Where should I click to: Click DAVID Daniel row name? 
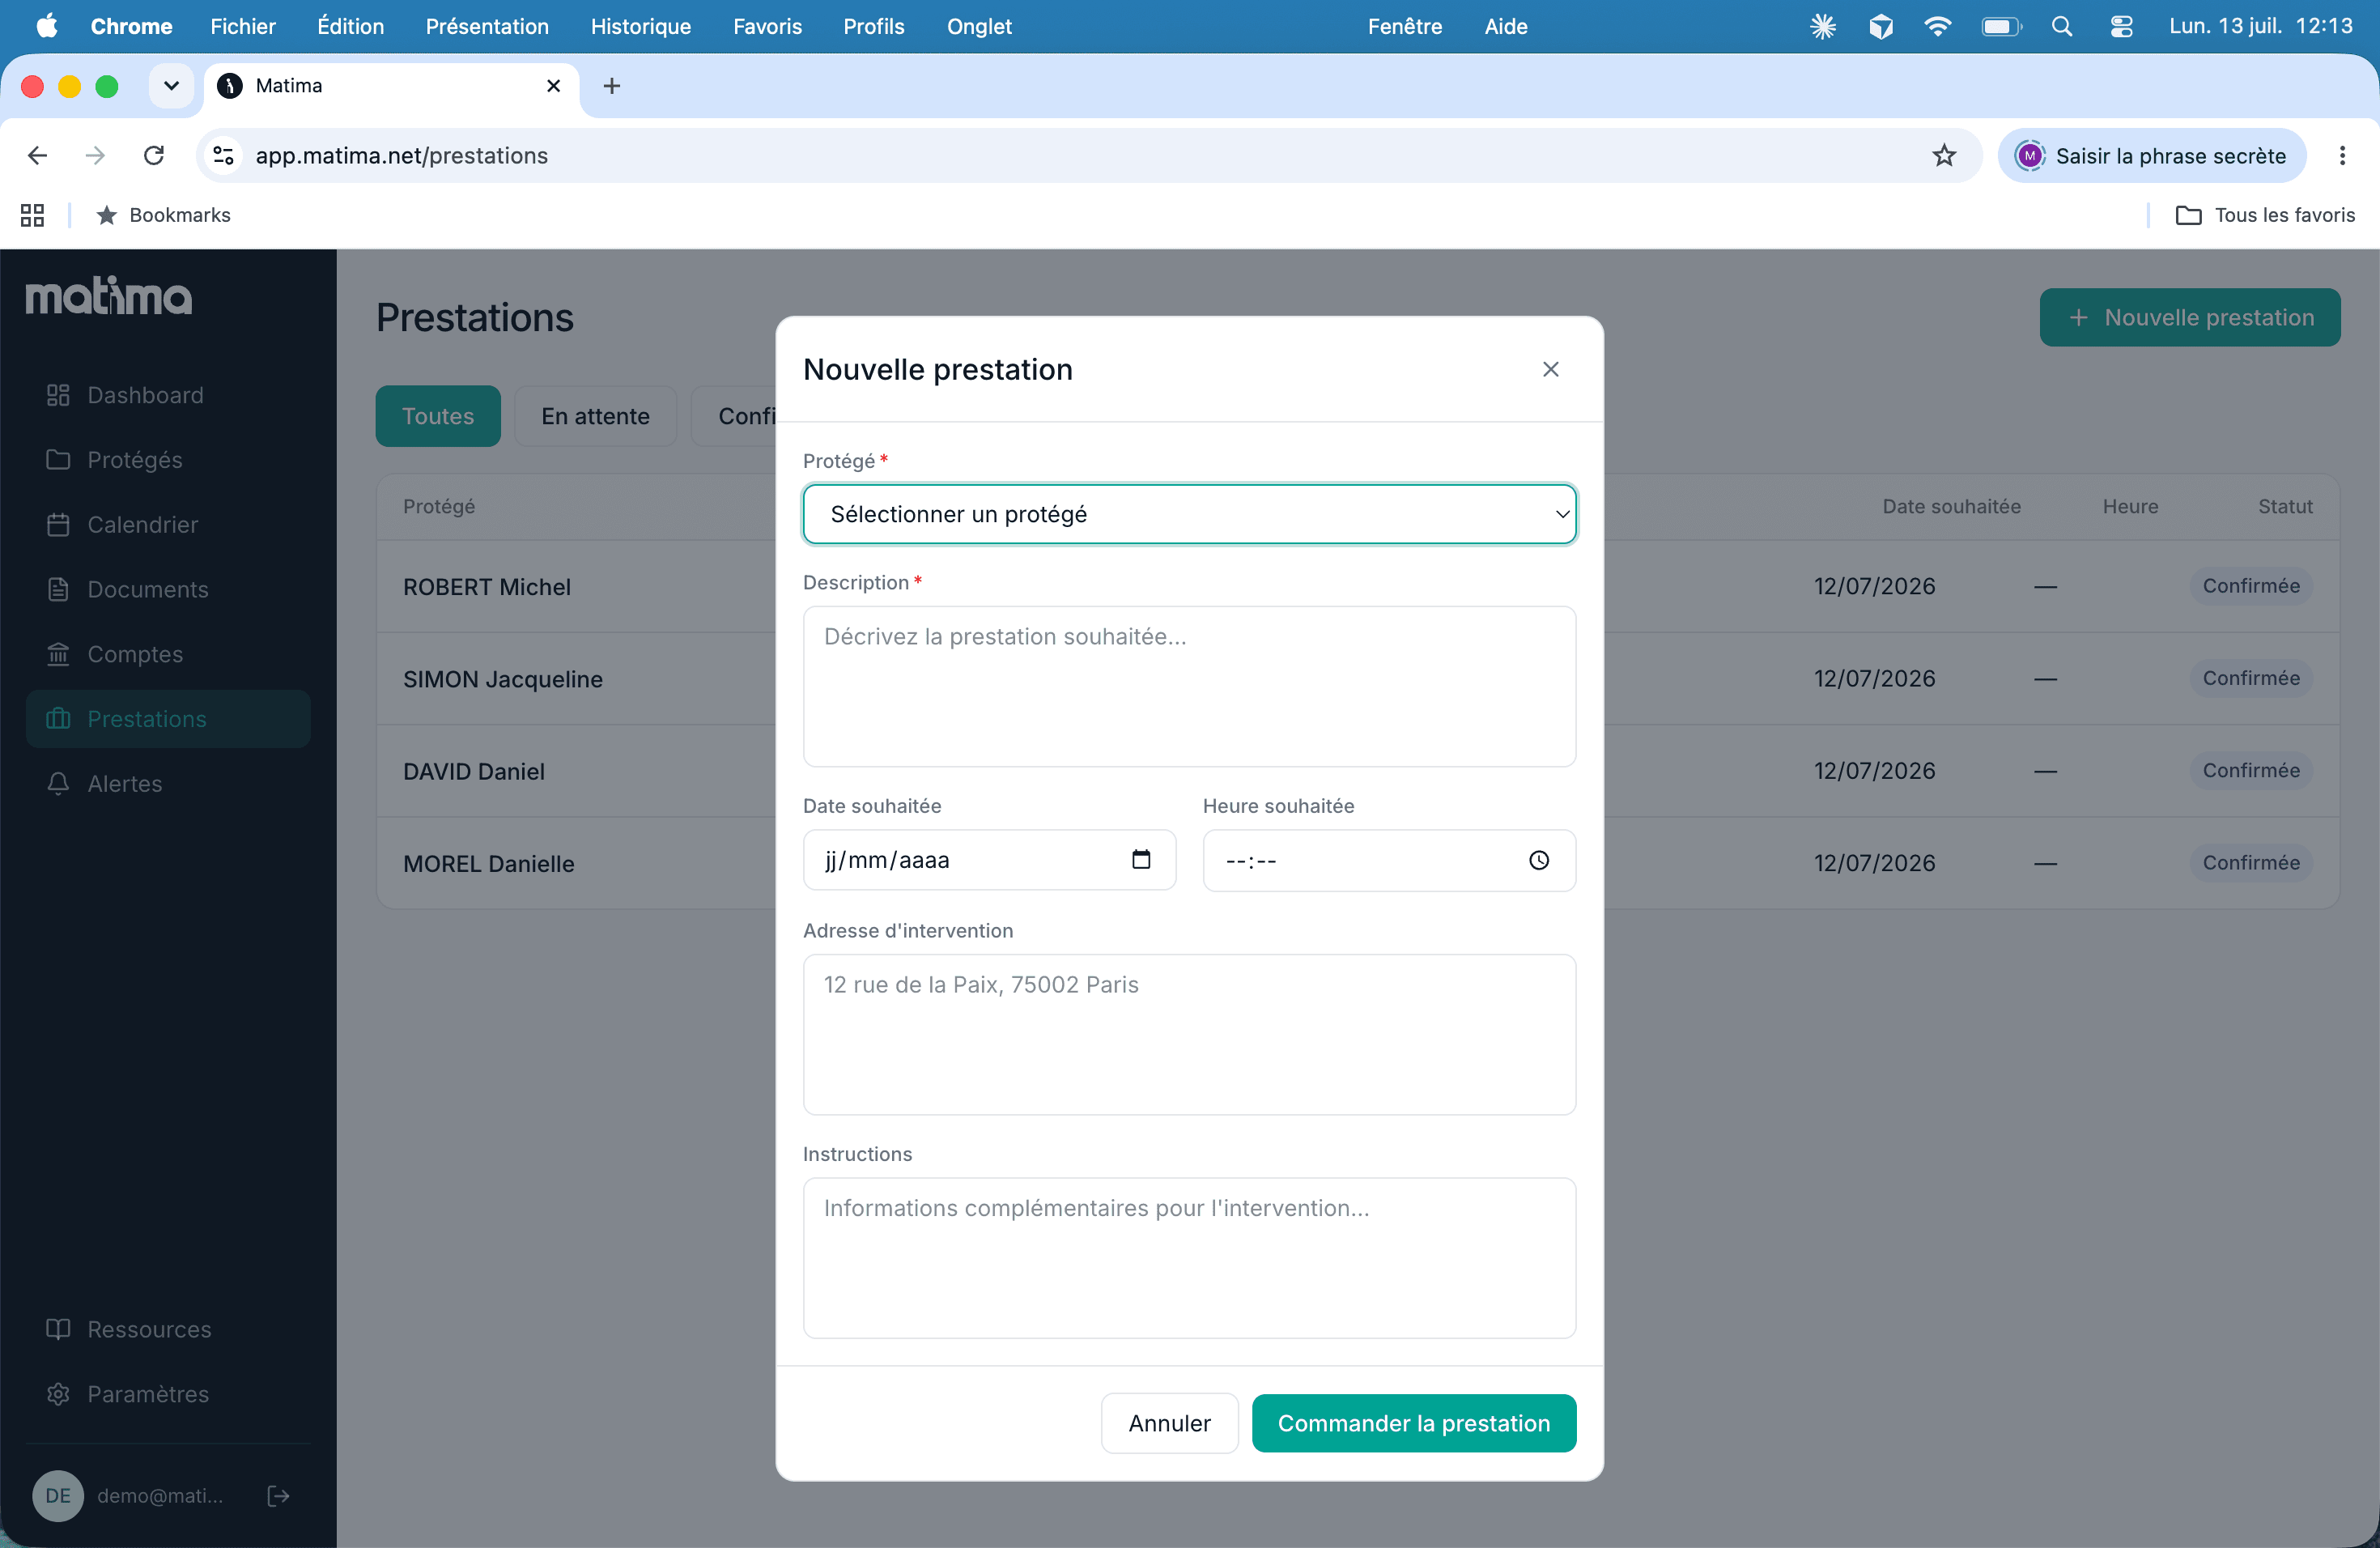(474, 771)
